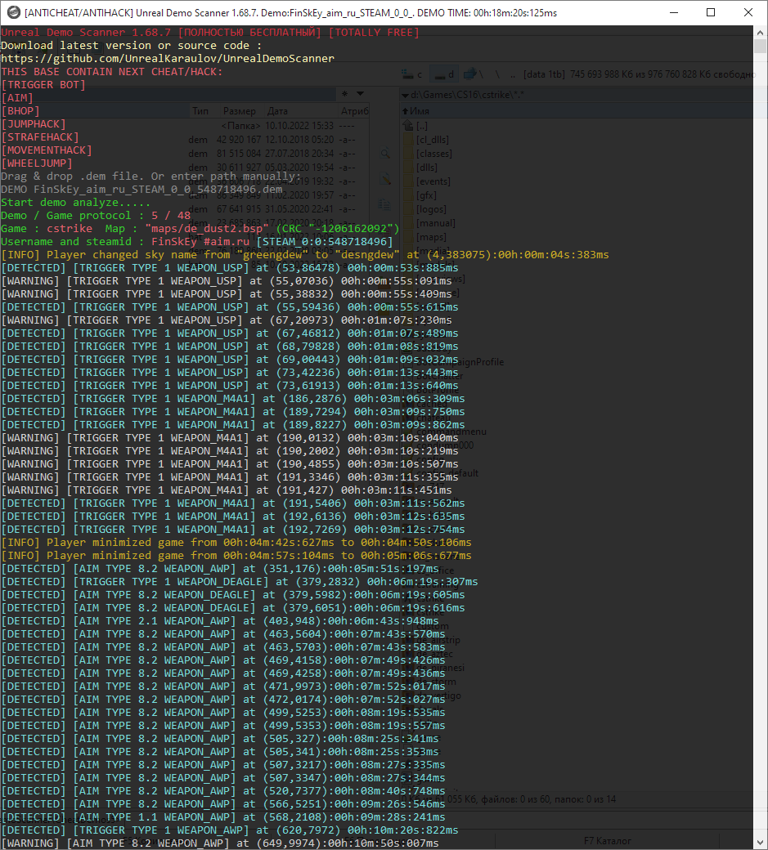Select drive c in file manager behind
The image size is (768, 850).
tap(412, 74)
